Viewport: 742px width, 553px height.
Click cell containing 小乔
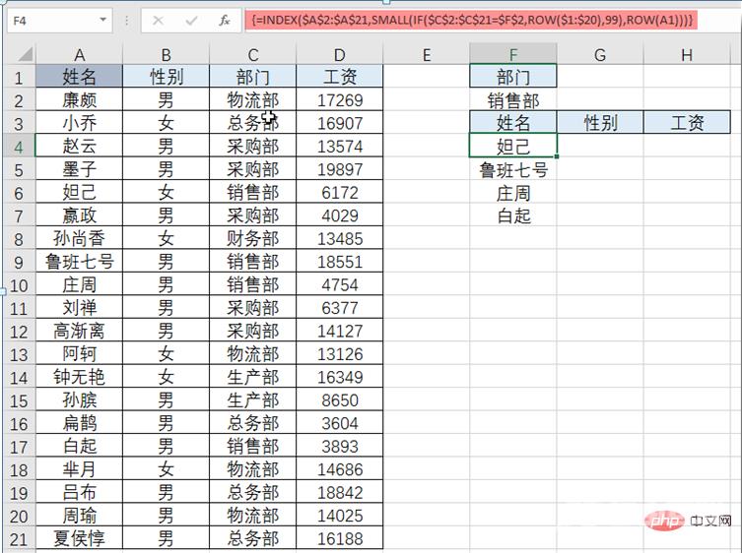(79, 123)
